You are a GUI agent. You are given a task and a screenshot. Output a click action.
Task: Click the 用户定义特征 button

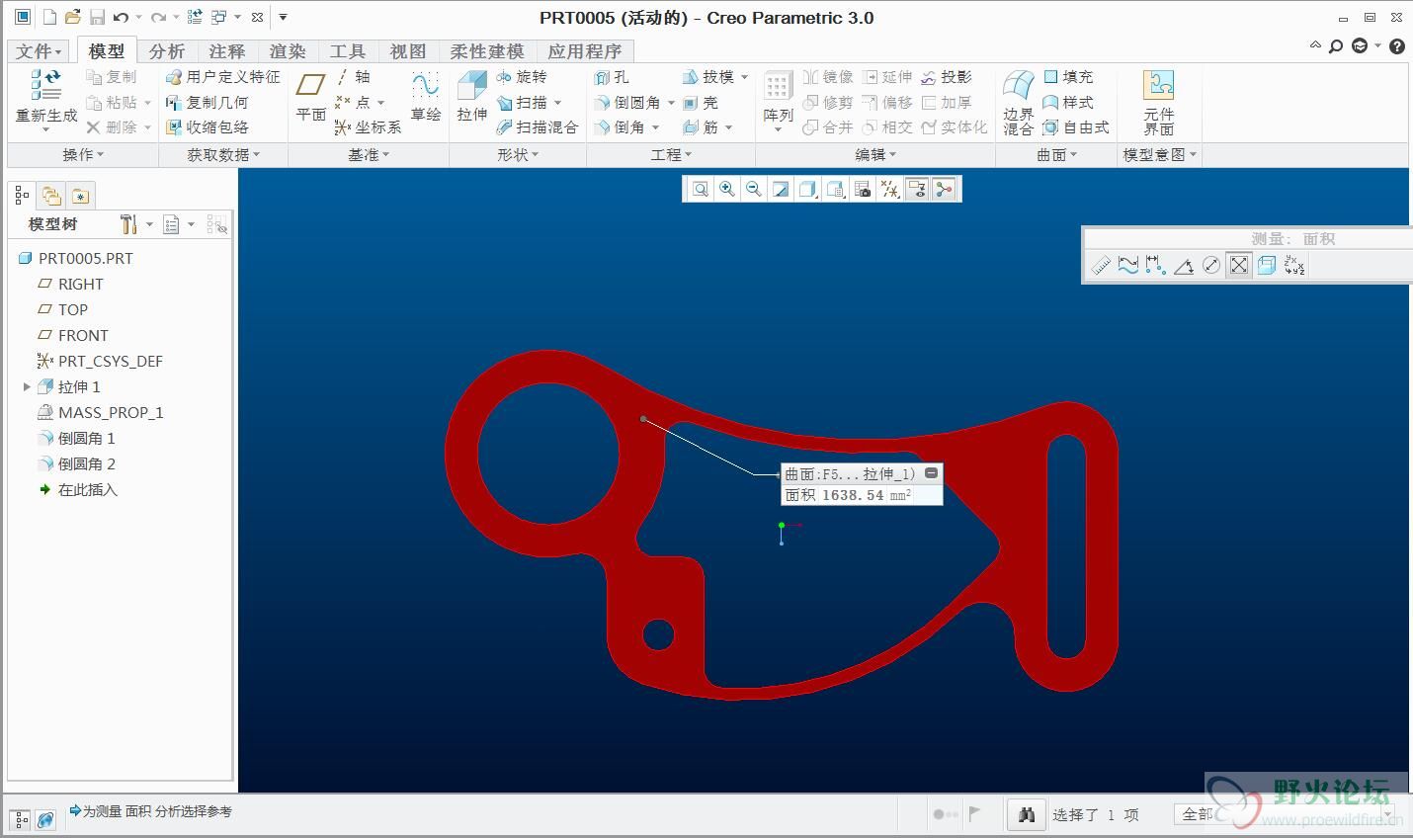(x=223, y=77)
